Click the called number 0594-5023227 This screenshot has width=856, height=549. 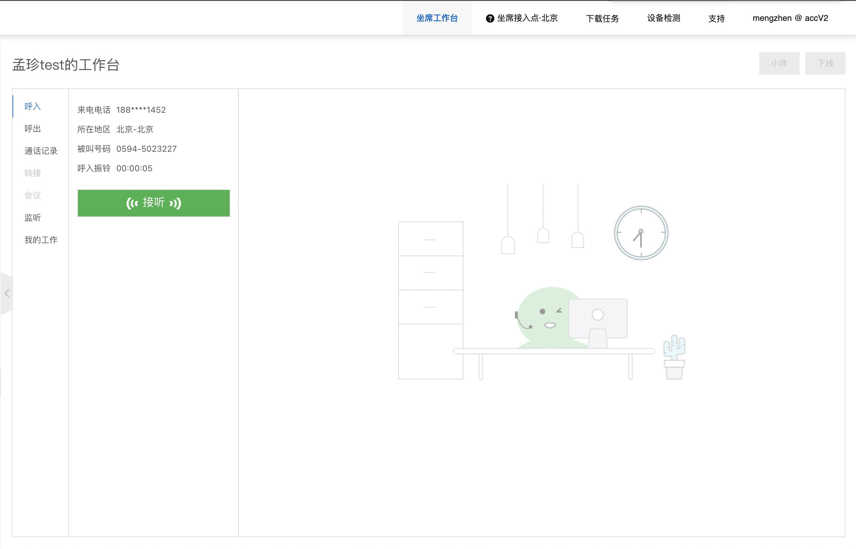click(x=146, y=149)
